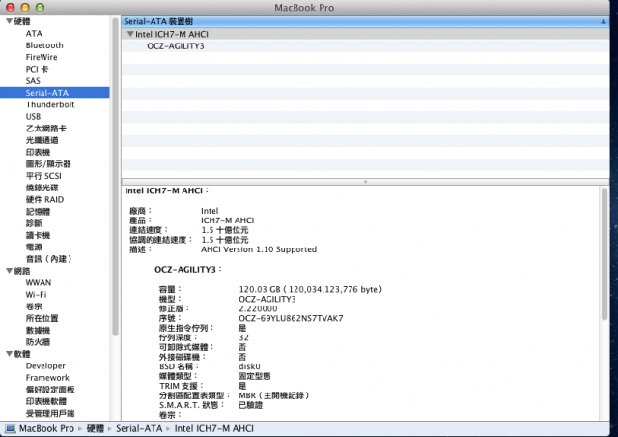Screen dimensions: 618x437
Task: Collapse the 軟體 software section
Action: click(x=9, y=354)
